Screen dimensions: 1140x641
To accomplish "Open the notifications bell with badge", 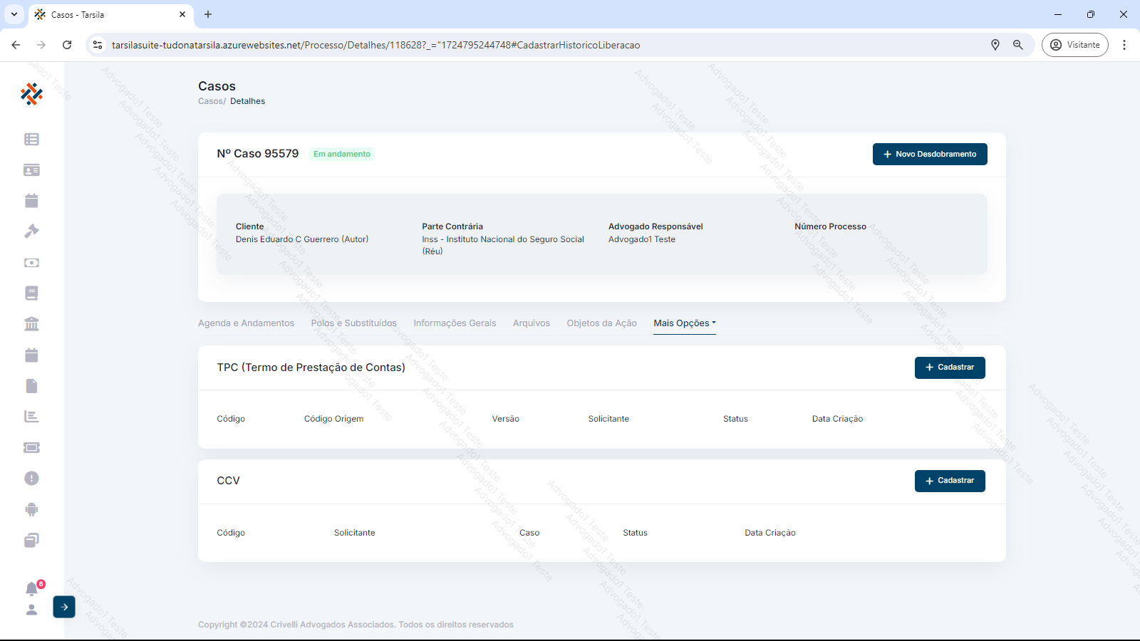I will pyautogui.click(x=32, y=588).
